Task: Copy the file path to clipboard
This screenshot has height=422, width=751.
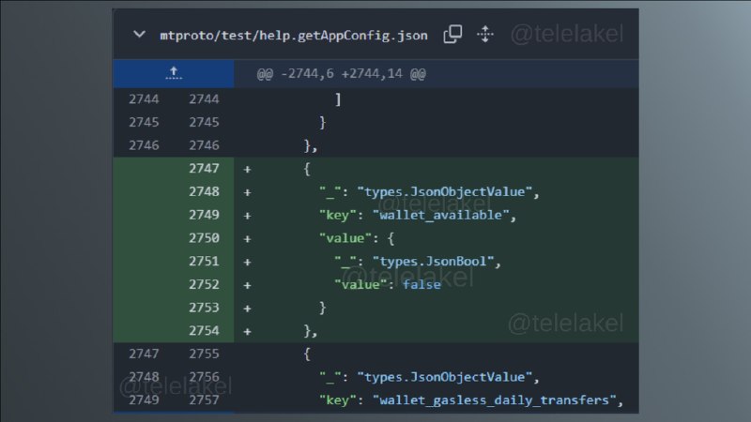Action: 452,35
